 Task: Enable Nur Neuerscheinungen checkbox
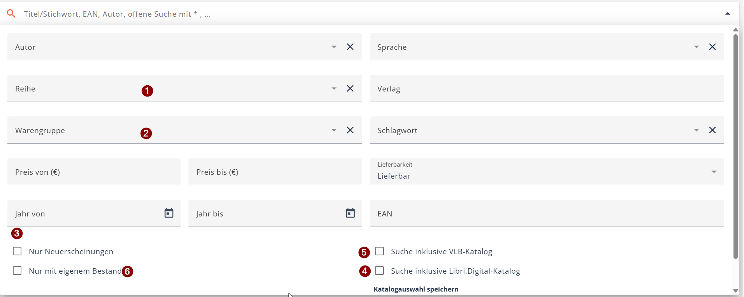coord(17,251)
